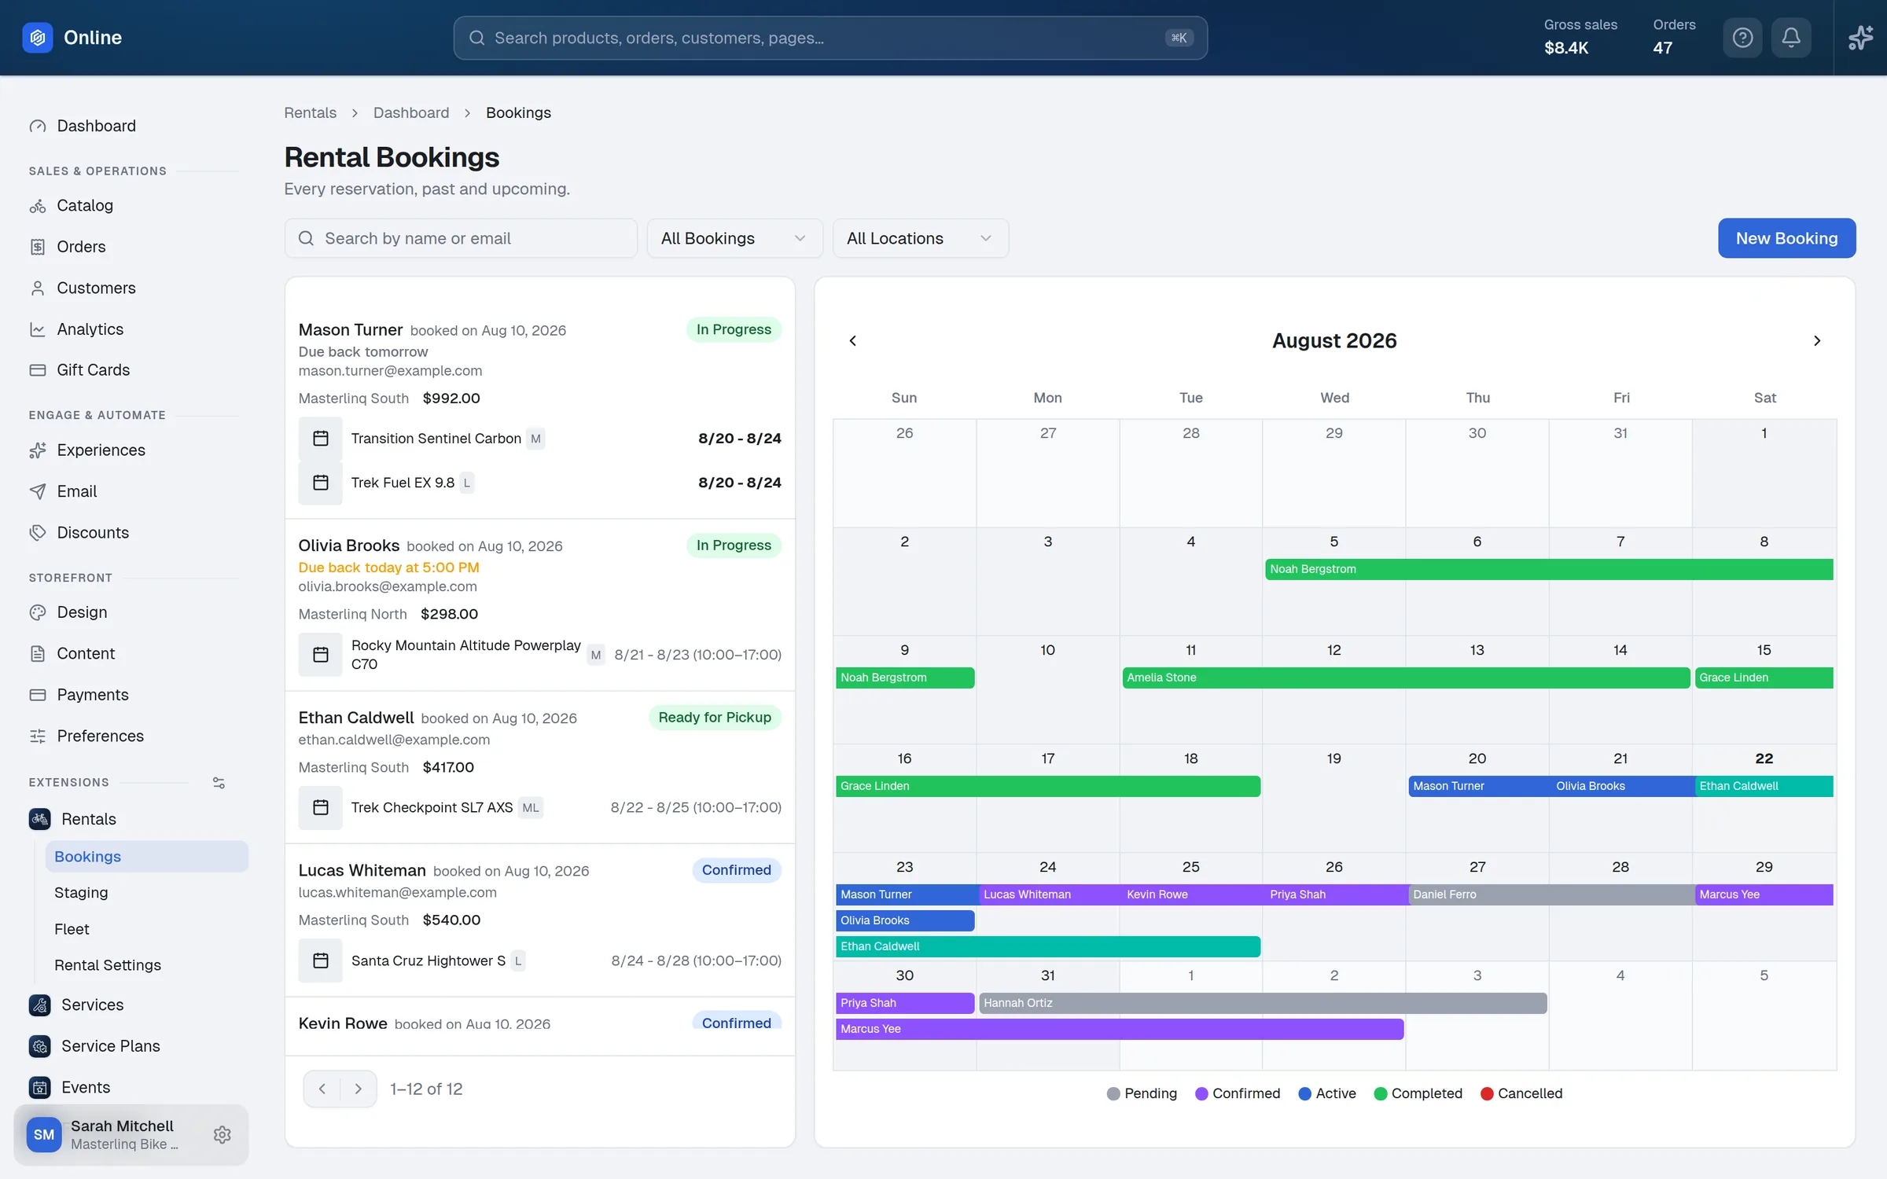Click the Olivia Brooks booking name

(348, 545)
